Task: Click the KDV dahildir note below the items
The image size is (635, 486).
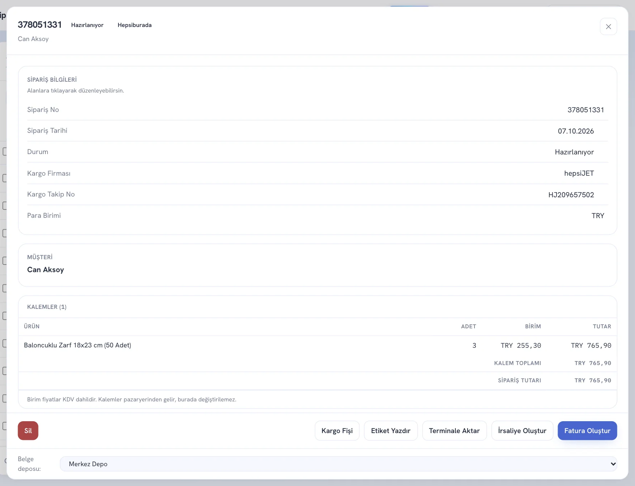Action: pos(132,400)
